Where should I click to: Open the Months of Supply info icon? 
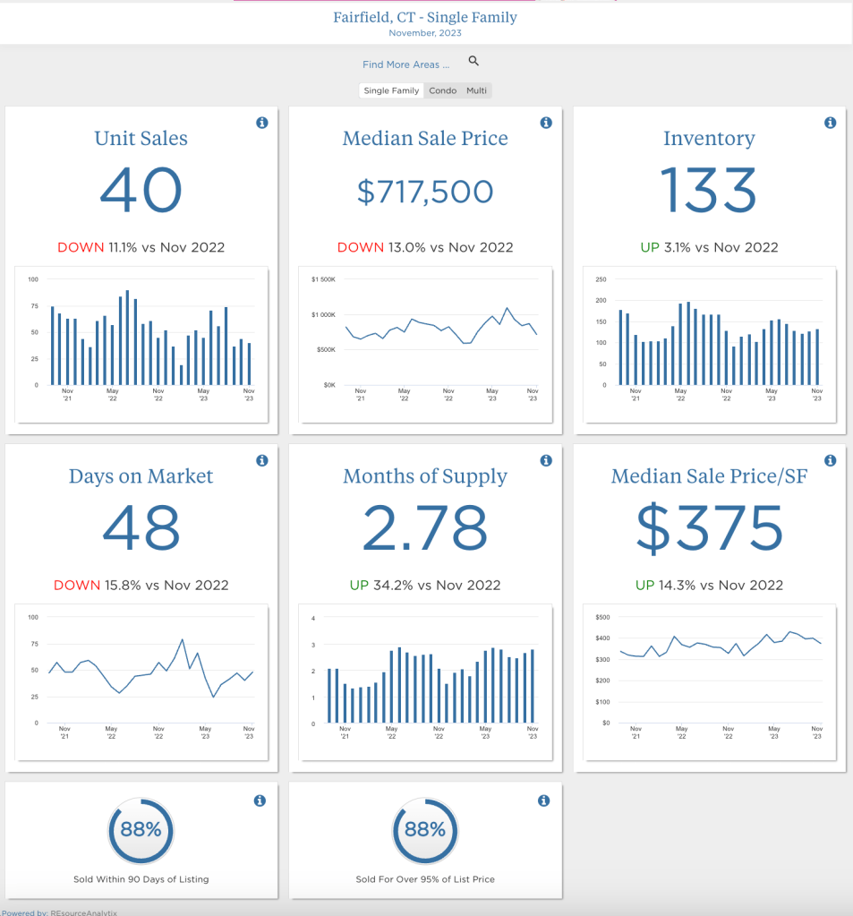click(x=546, y=460)
